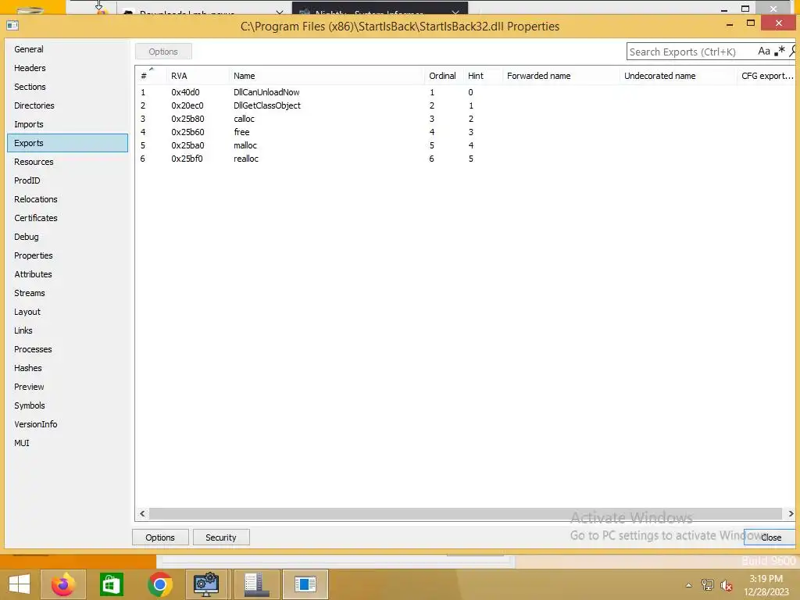Open Windows Store from the taskbar
The image size is (800, 600).
click(x=111, y=584)
